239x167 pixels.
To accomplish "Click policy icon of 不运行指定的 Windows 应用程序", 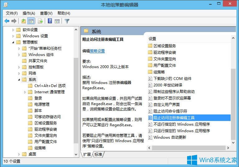I will [x=150, y=124].
